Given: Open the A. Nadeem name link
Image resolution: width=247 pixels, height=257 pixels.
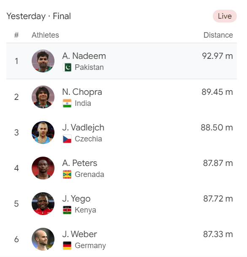Looking at the screenshot, I should click(84, 56).
